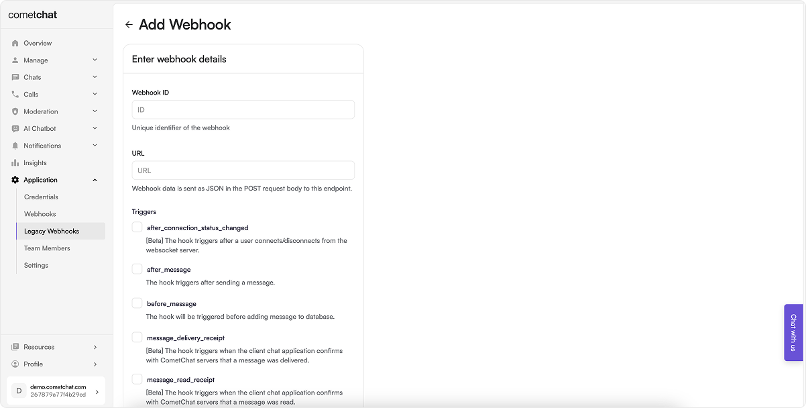Focus the Webhook ID input field
Screen dimensions: 806x408
[243, 110]
